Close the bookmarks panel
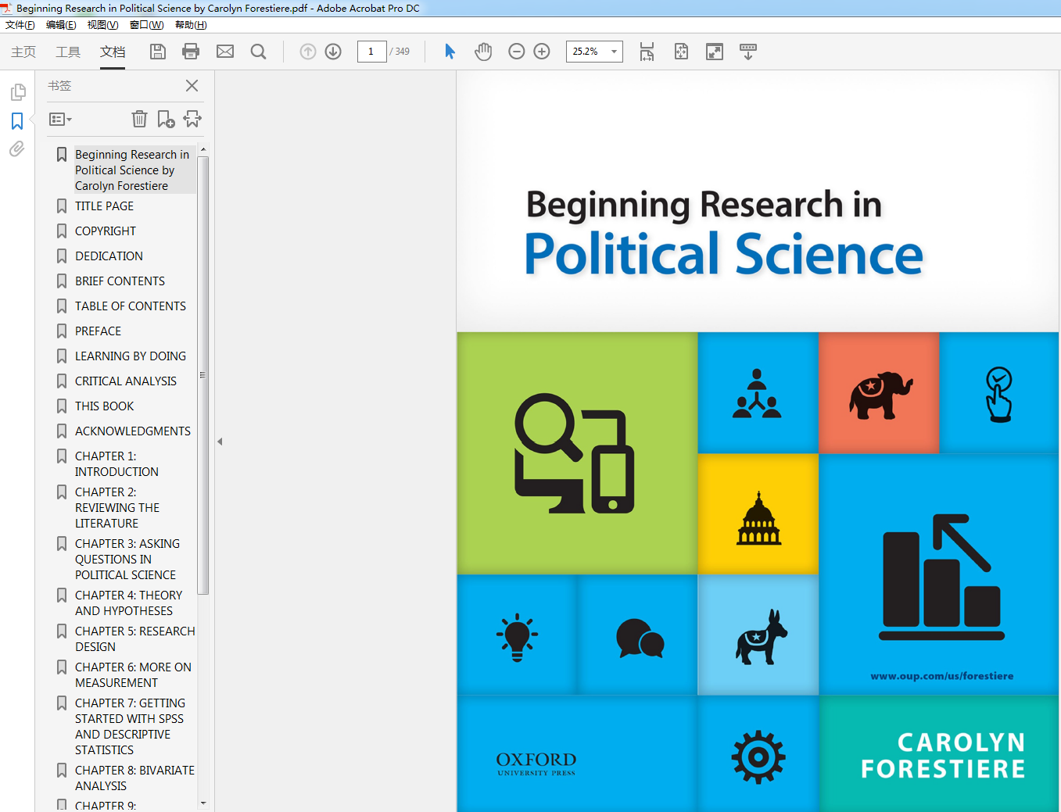This screenshot has width=1061, height=812. tap(192, 85)
